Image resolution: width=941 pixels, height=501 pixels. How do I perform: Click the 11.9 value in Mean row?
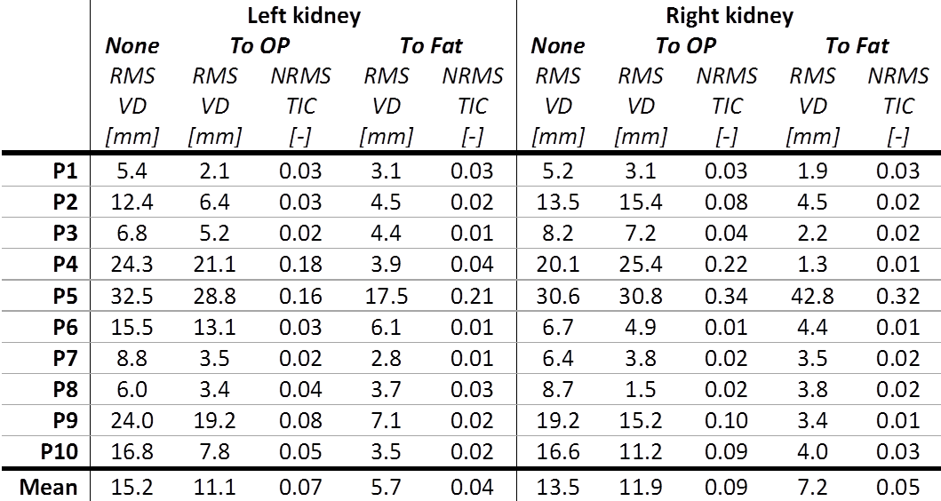(641, 488)
